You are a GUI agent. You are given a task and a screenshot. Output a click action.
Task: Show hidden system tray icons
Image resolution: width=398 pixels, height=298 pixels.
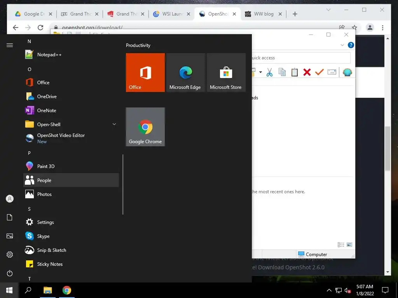(329, 290)
